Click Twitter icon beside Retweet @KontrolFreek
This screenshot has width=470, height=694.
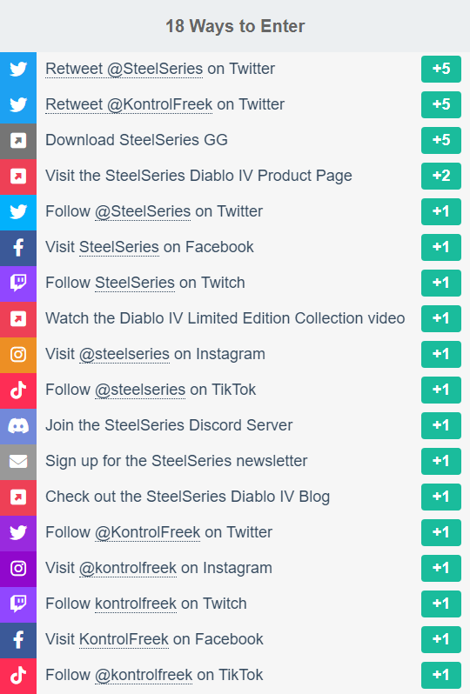pyautogui.click(x=18, y=105)
